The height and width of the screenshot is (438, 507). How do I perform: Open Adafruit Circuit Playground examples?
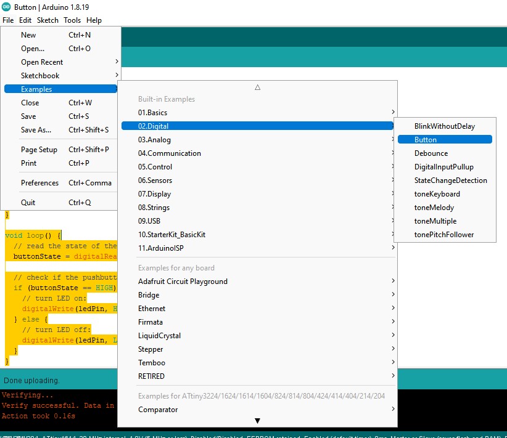click(257, 282)
